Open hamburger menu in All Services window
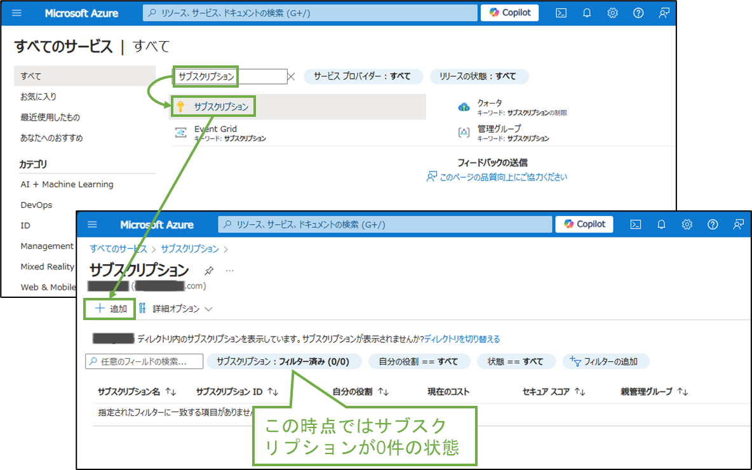 [x=17, y=13]
